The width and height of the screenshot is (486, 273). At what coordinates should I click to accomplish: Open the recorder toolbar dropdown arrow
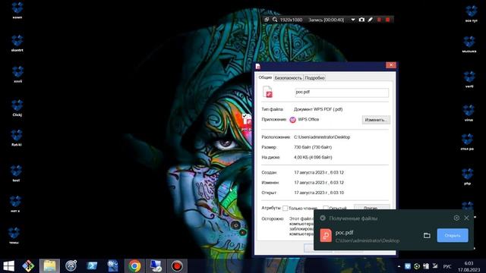352,20
